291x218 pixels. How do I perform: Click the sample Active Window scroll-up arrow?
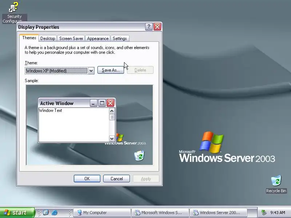(x=112, y=111)
